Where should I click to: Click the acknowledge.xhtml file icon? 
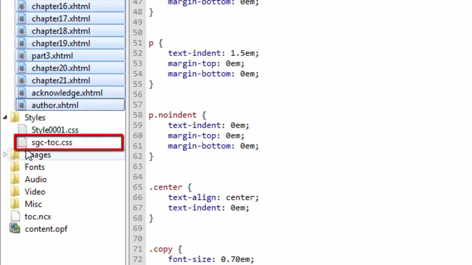click(x=22, y=93)
